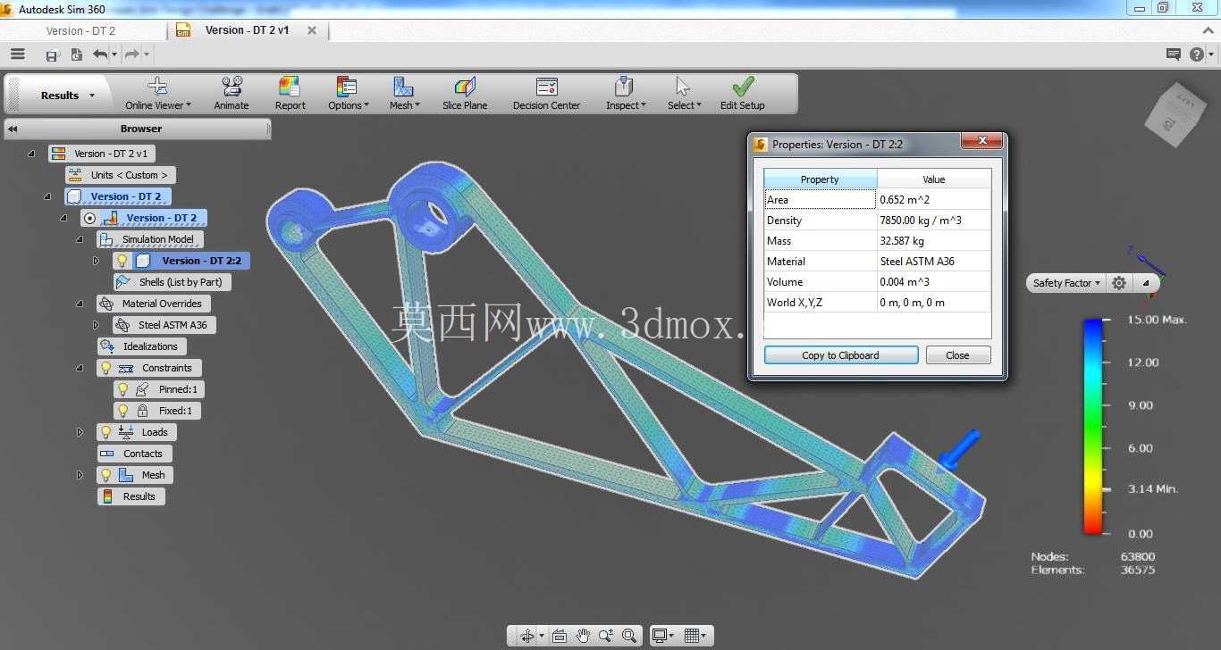Screen dimensions: 1221x650
Task: Click the comments speech bubble icon
Action: pos(1174,54)
